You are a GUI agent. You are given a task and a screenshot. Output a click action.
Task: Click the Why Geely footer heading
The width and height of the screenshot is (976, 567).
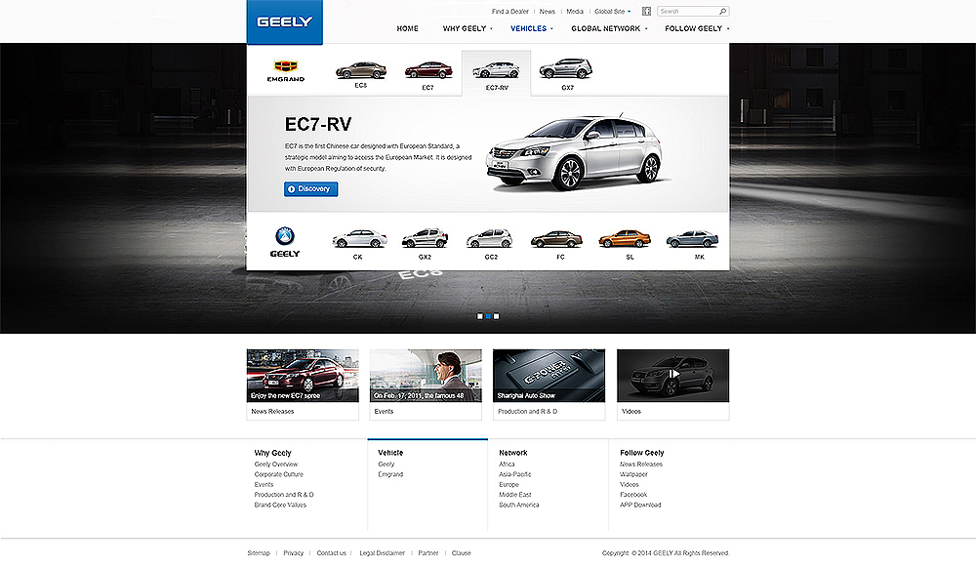pos(272,453)
